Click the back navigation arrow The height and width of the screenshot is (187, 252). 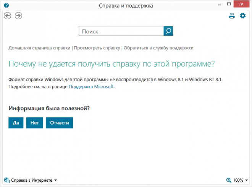point(7,16)
